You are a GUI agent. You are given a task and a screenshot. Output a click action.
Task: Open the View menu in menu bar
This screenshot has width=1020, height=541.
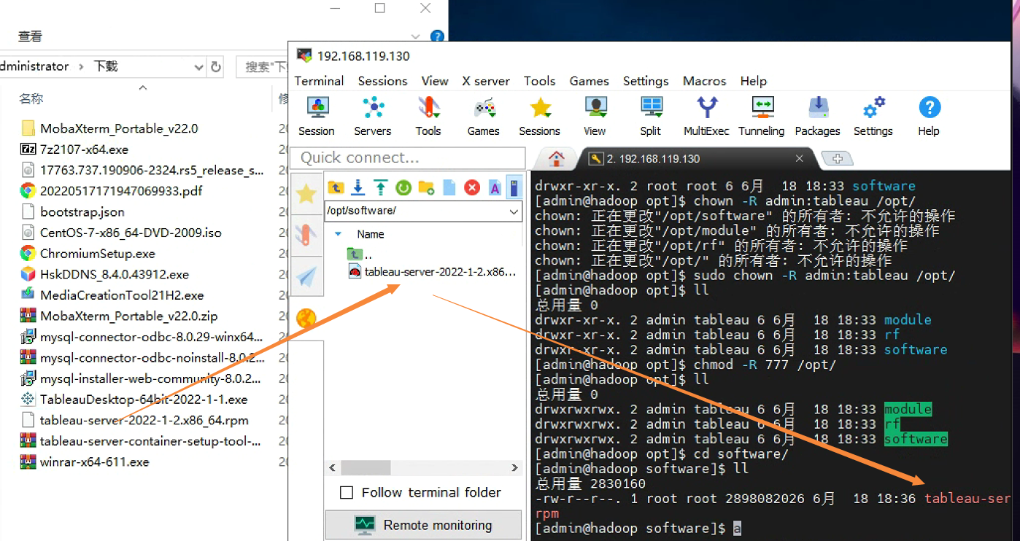435,81
